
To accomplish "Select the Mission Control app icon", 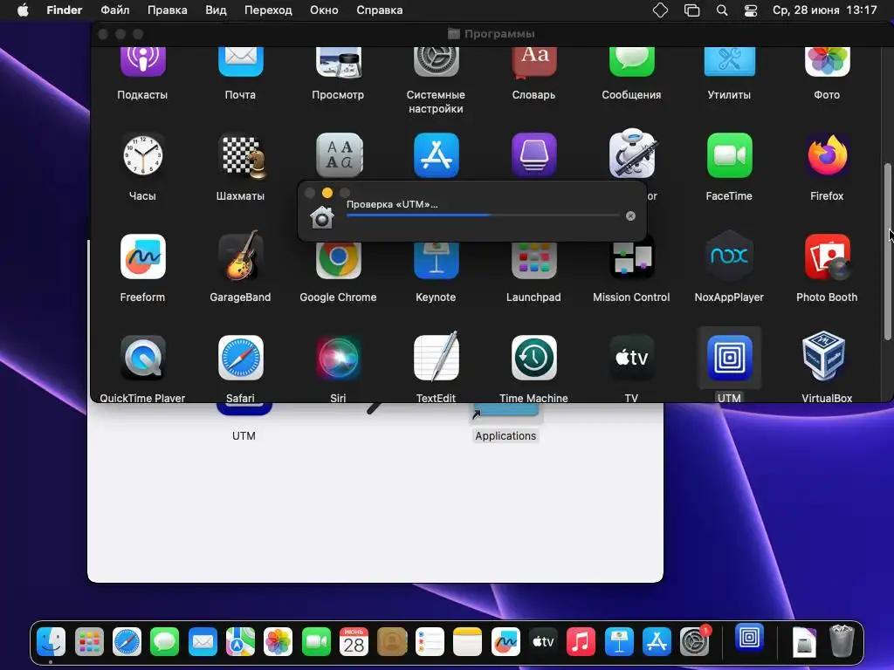I will tap(632, 260).
